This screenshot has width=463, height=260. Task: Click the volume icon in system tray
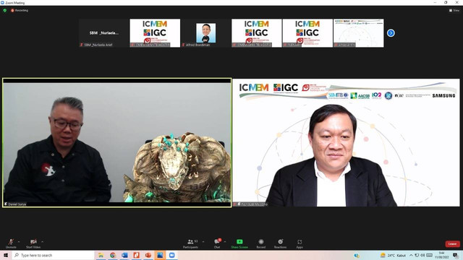click(422, 255)
